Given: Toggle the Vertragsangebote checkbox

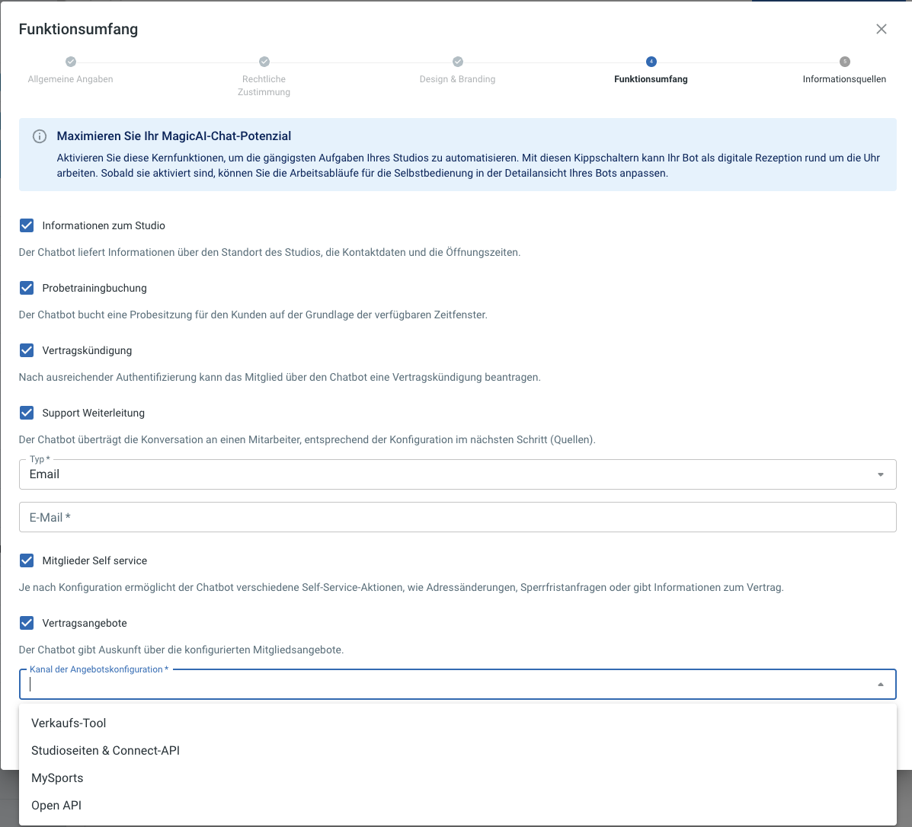Looking at the screenshot, I should [27, 623].
